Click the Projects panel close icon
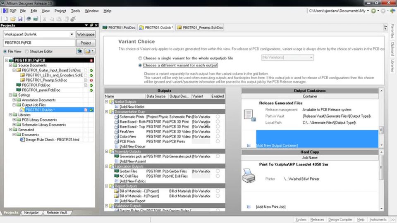This screenshot has width=397, height=223. pos(96,25)
